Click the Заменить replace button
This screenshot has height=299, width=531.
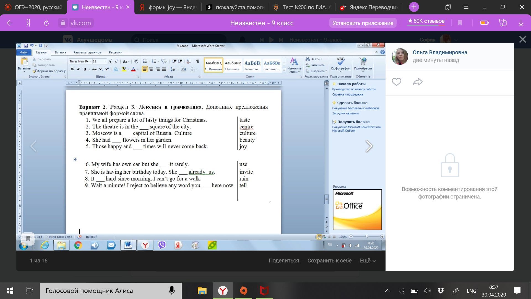tap(315, 65)
